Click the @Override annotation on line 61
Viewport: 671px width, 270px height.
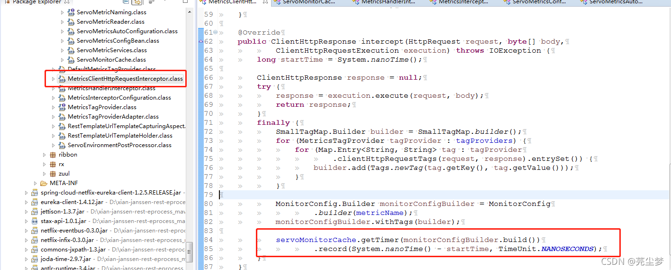(259, 32)
